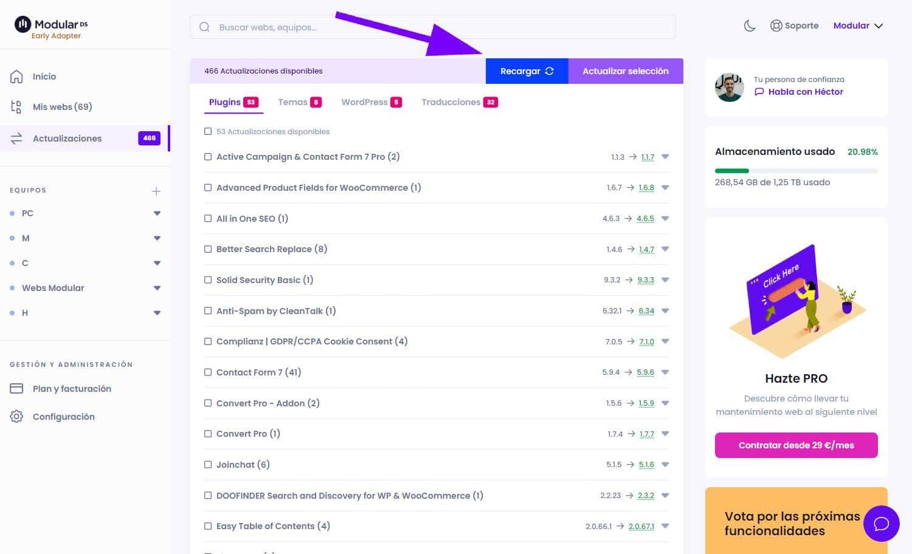Open Configuración in sidebar

64,417
